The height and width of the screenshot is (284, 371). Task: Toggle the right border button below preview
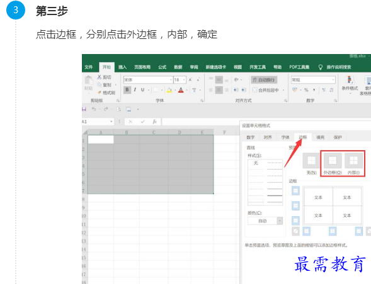coord(358,231)
